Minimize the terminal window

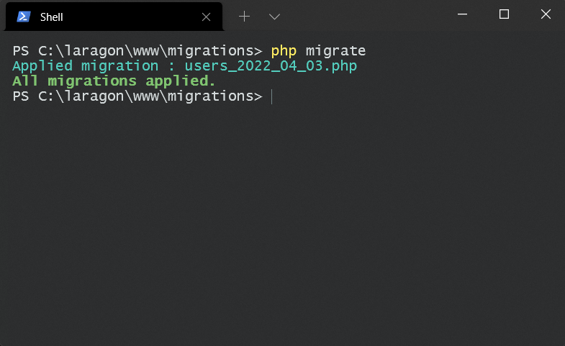pos(462,14)
